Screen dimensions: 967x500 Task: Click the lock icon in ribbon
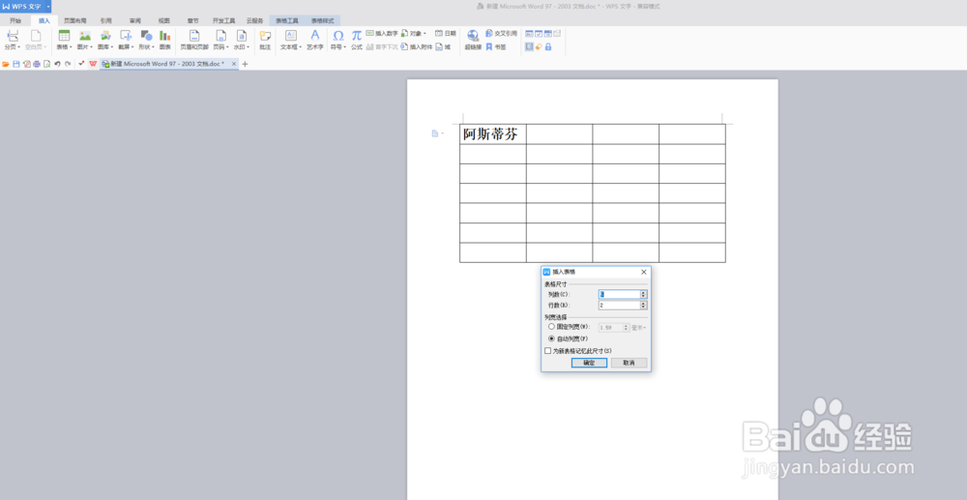(547, 46)
